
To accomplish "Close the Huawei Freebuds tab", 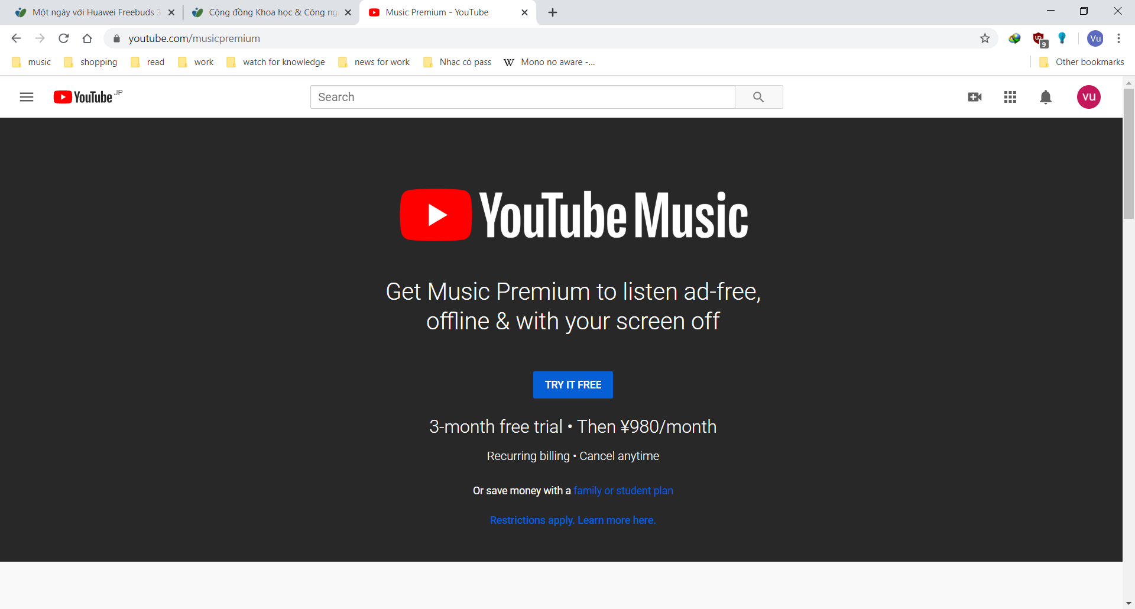I will click(x=171, y=12).
